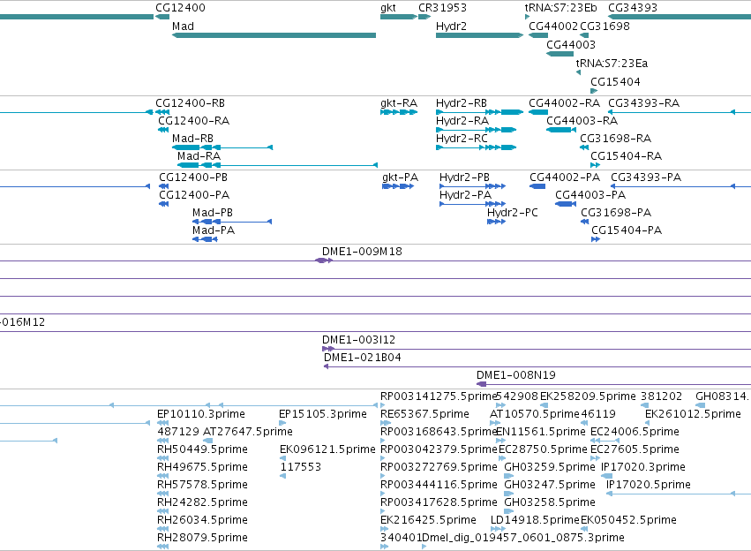Select protein CG34393-PA
Screen dimensions: 751x551
tap(680, 186)
